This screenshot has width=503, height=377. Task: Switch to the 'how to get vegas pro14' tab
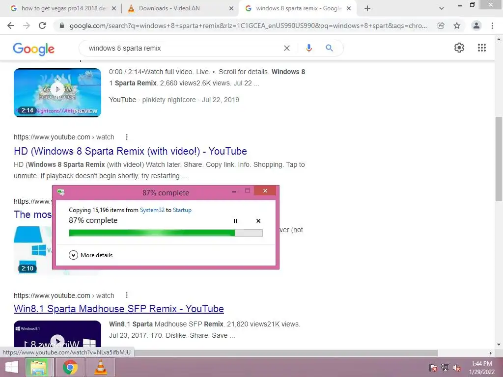tap(63, 8)
